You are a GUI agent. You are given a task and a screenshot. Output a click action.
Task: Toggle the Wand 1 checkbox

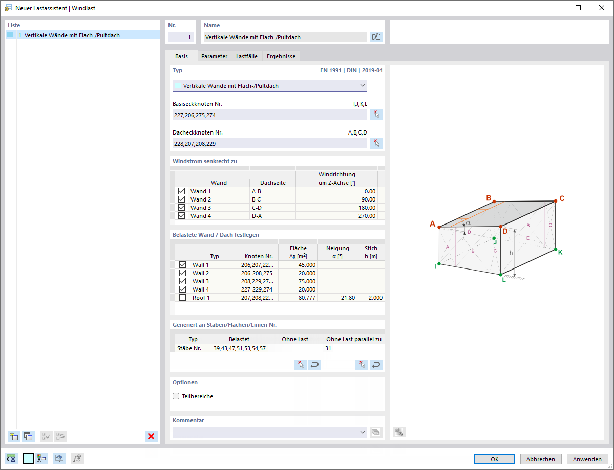pyautogui.click(x=181, y=191)
